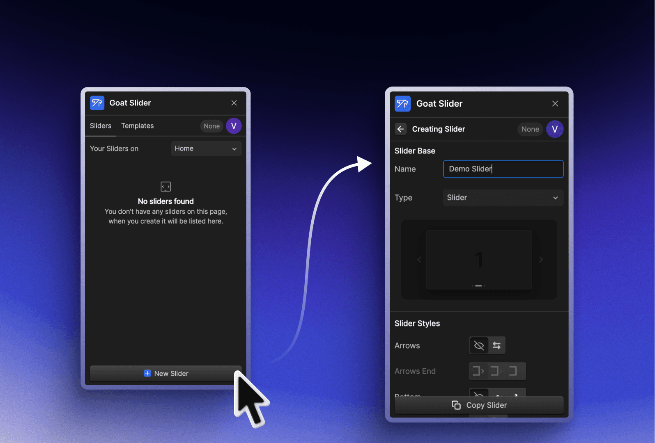The image size is (655, 443).
Task: Select second Arrows End option
Action: [496, 371]
